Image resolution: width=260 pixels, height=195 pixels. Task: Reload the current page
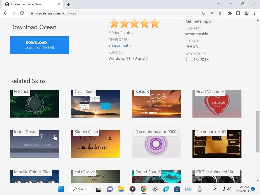click(x=22, y=13)
